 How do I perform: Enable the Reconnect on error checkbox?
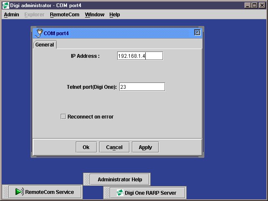tap(64, 117)
